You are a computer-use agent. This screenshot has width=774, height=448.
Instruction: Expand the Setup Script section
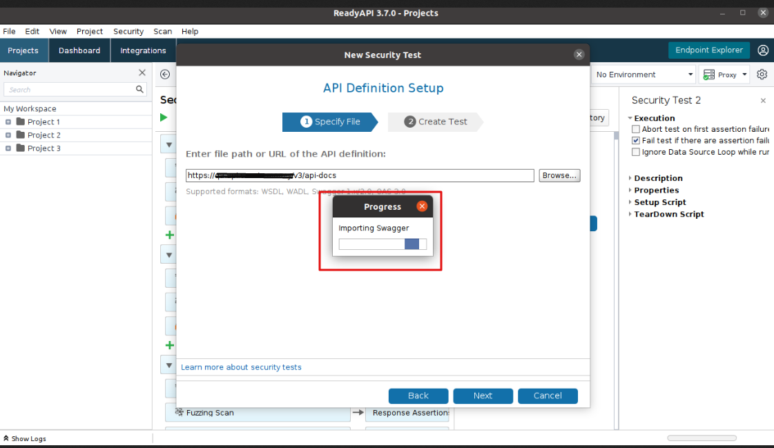tap(630, 202)
